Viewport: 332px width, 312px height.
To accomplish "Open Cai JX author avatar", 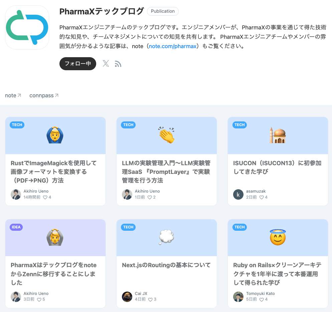I will tap(127, 297).
